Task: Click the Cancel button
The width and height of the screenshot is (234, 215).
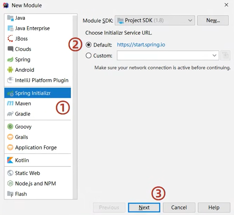Action: click(x=179, y=207)
